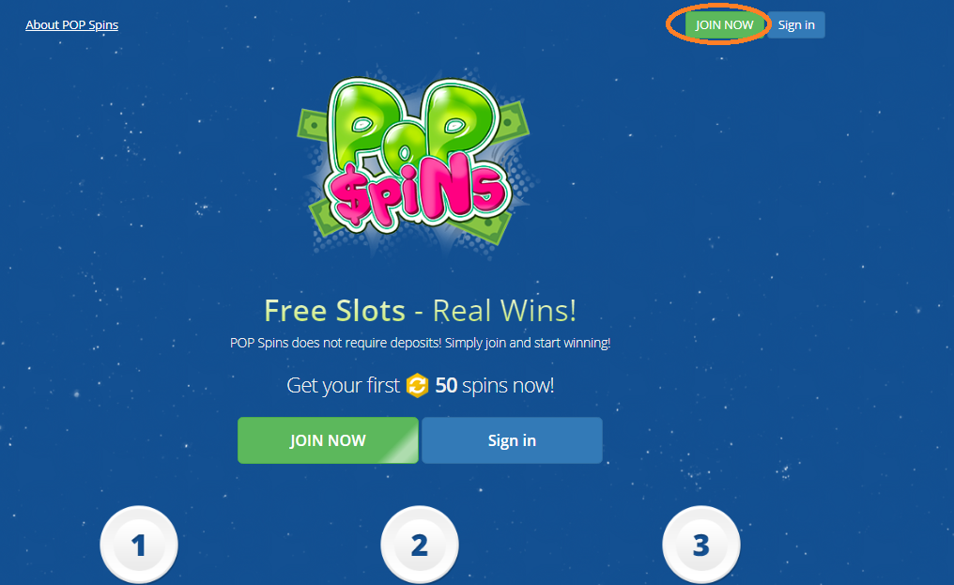The height and width of the screenshot is (585, 954).
Task: Click the circled JOIN NOW button in header
Action: 724,25
